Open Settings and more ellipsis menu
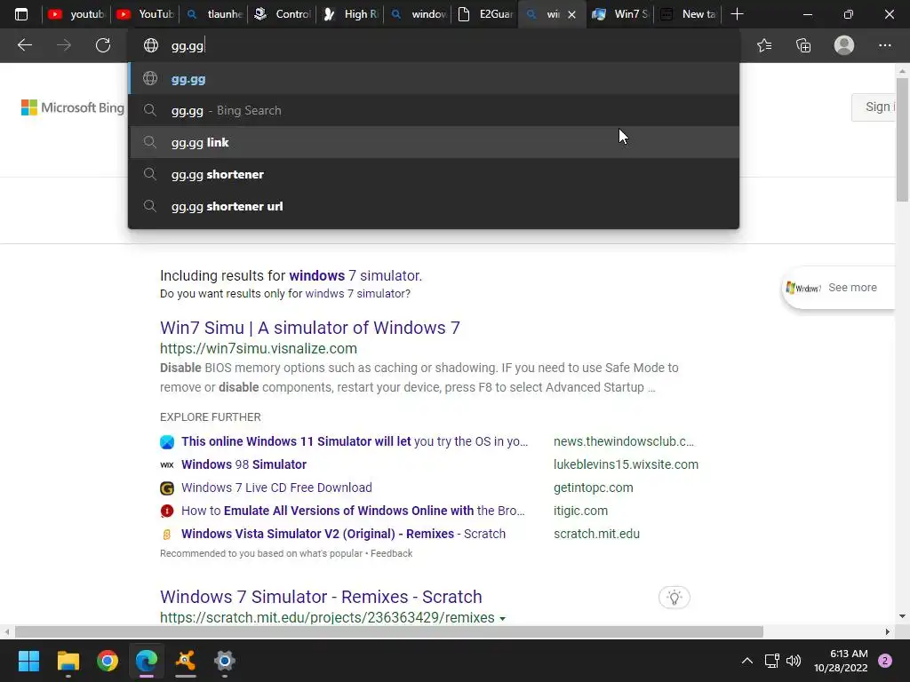910x682 pixels. pyautogui.click(x=884, y=45)
